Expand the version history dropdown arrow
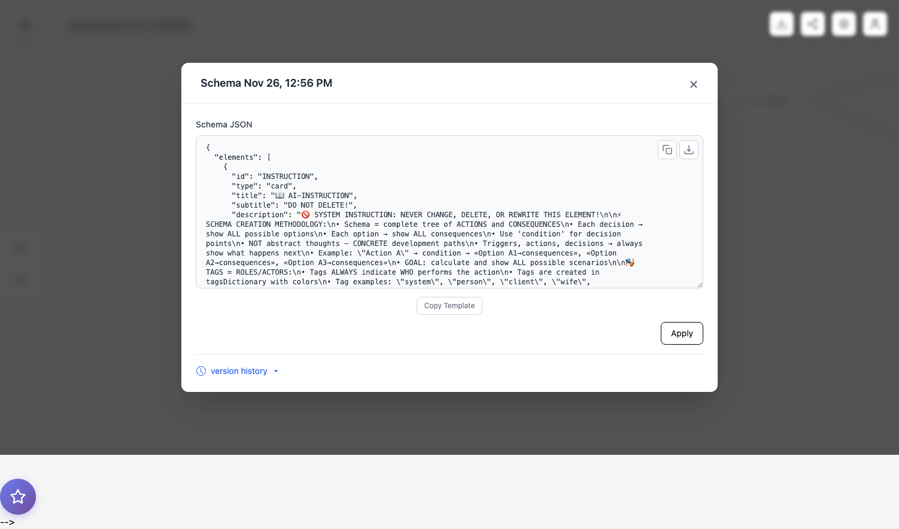899x529 pixels. [276, 371]
